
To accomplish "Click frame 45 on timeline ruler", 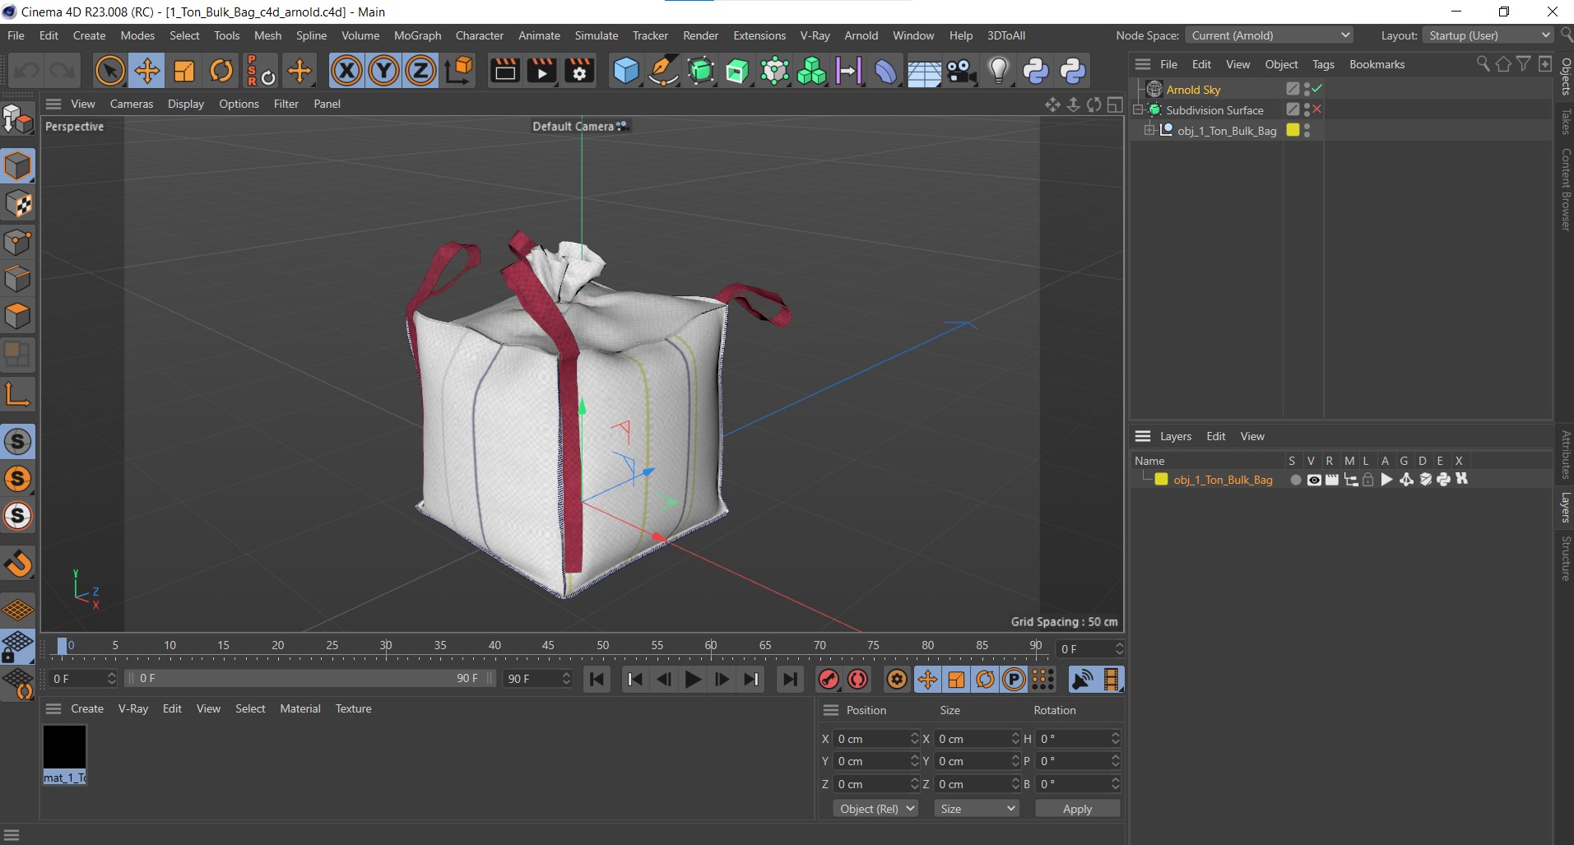I will click(548, 646).
